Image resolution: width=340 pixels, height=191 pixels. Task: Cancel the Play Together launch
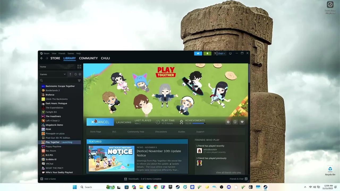tap(100, 122)
